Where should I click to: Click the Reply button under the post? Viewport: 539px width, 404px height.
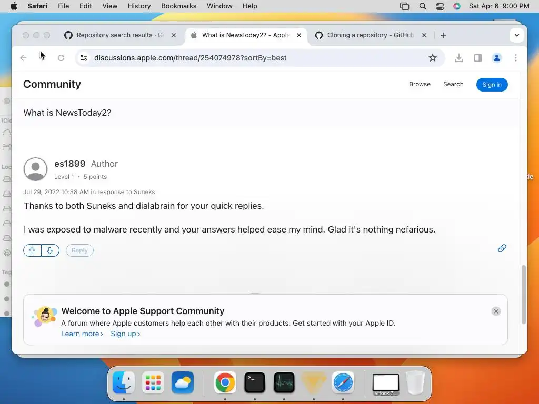79,250
